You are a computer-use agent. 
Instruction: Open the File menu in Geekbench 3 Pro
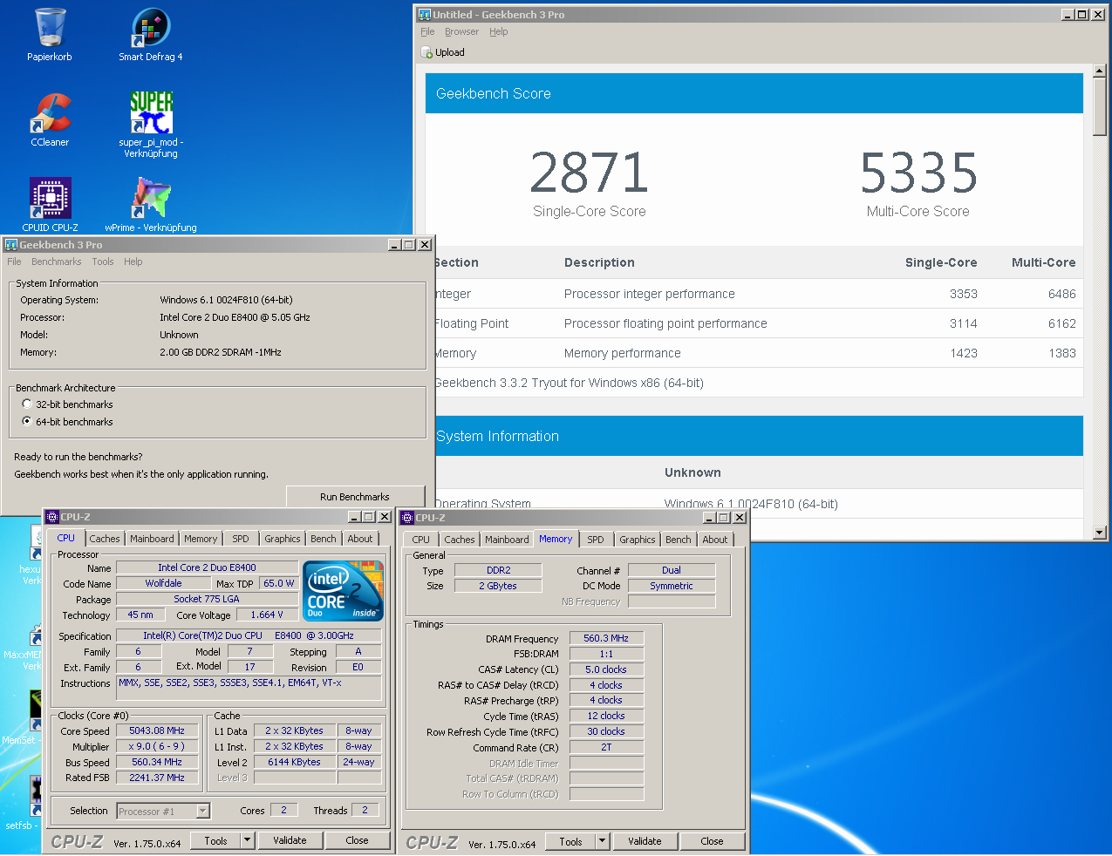14,262
